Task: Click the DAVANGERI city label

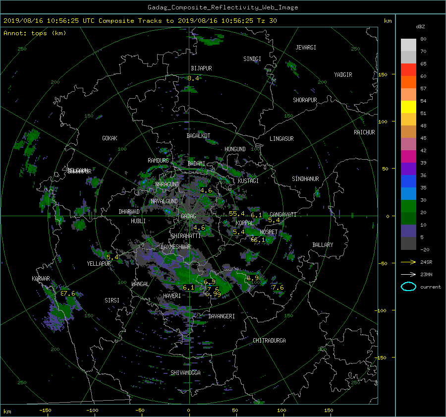Action: coord(222,316)
